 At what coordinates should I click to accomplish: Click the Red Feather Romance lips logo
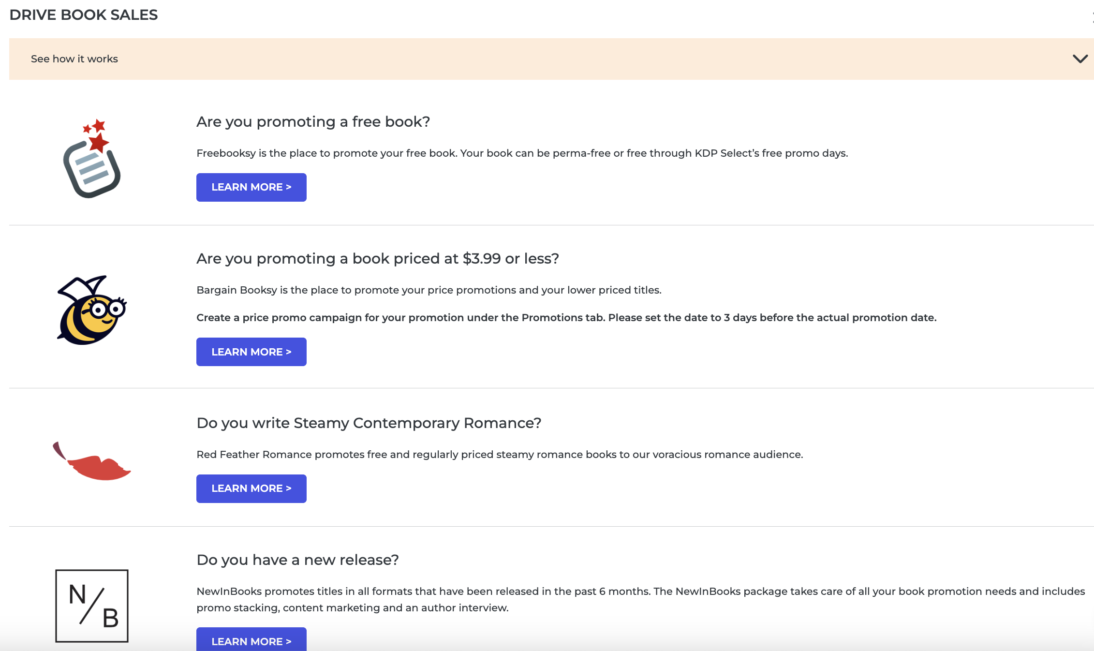tap(91, 461)
